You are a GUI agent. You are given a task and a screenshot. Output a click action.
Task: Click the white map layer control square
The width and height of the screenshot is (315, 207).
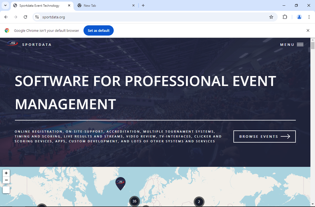click(x=6, y=190)
